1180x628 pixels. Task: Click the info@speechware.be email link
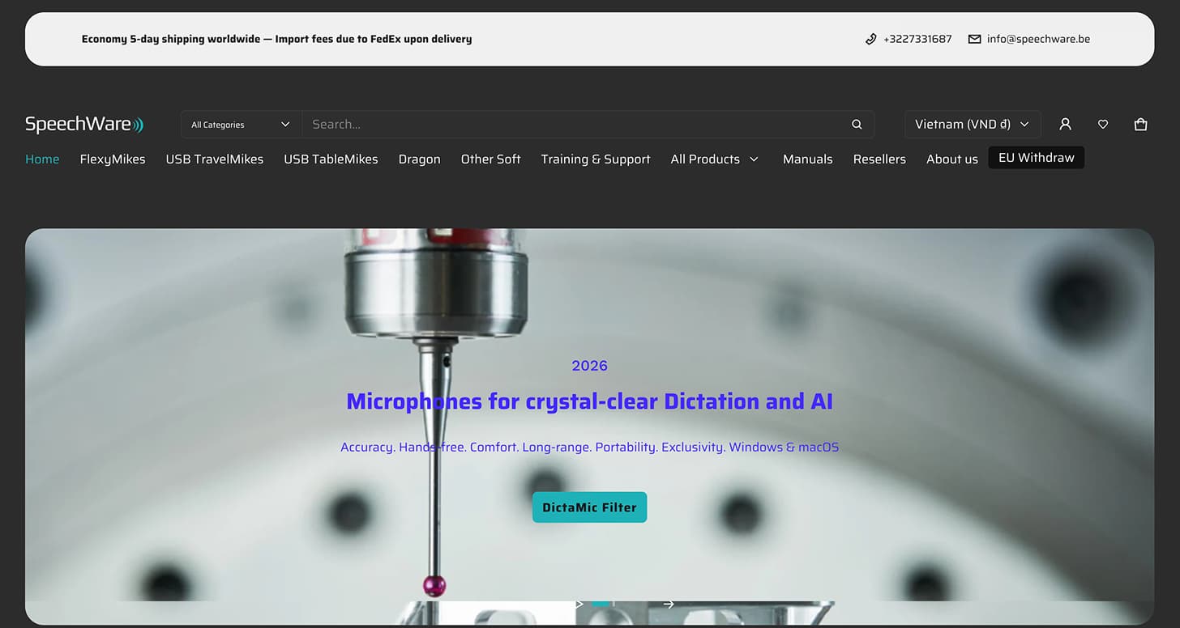[1038, 39]
